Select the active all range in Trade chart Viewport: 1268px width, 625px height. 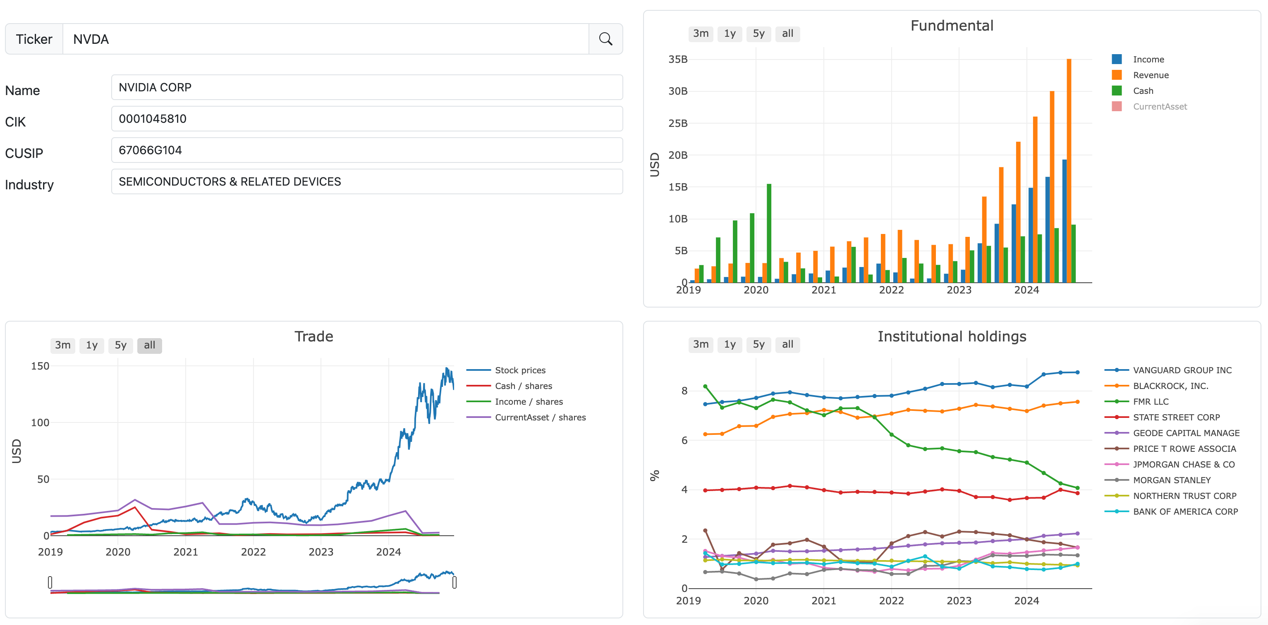coord(149,345)
